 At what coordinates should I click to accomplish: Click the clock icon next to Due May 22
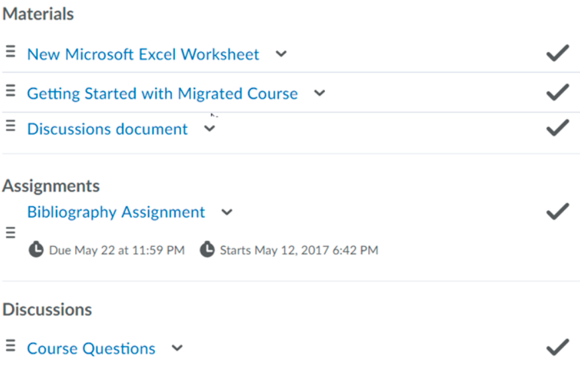(x=36, y=250)
